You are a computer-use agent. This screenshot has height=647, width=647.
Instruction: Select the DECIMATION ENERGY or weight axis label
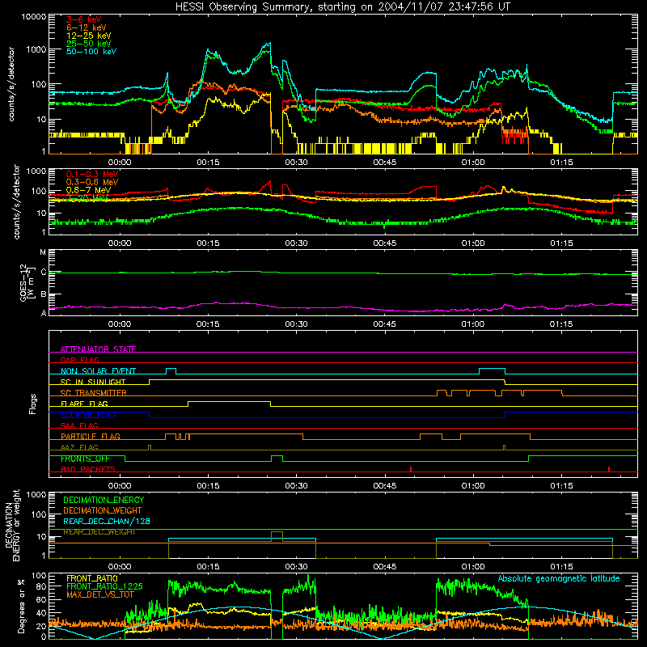point(11,525)
